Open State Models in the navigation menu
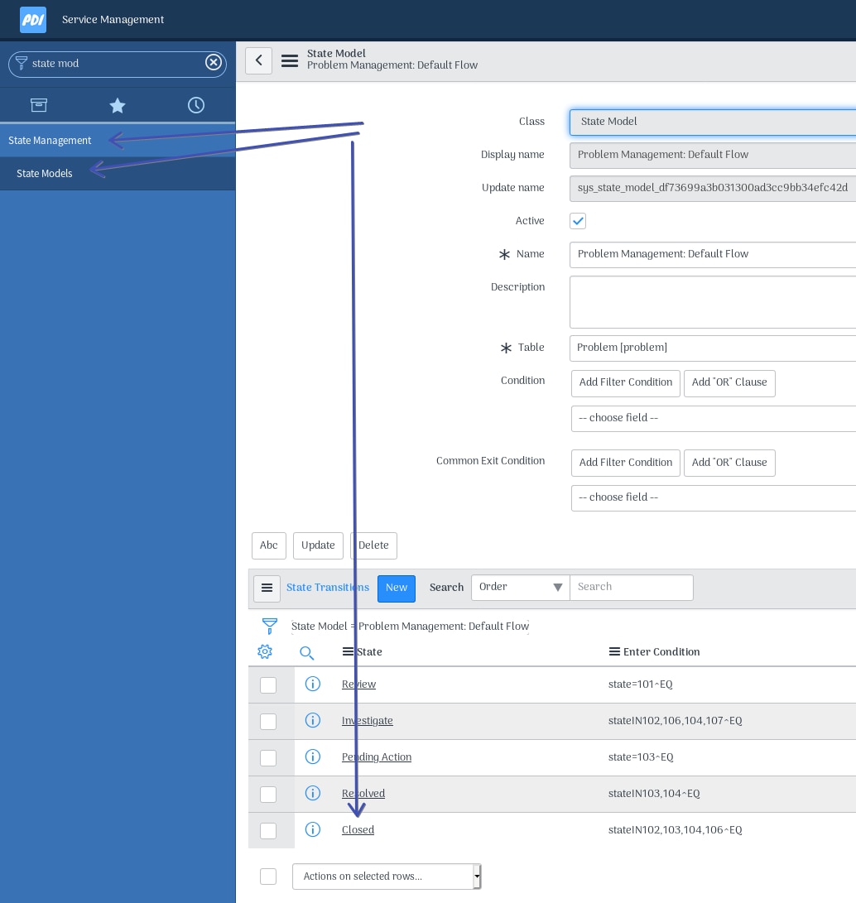The image size is (856, 903). click(44, 174)
